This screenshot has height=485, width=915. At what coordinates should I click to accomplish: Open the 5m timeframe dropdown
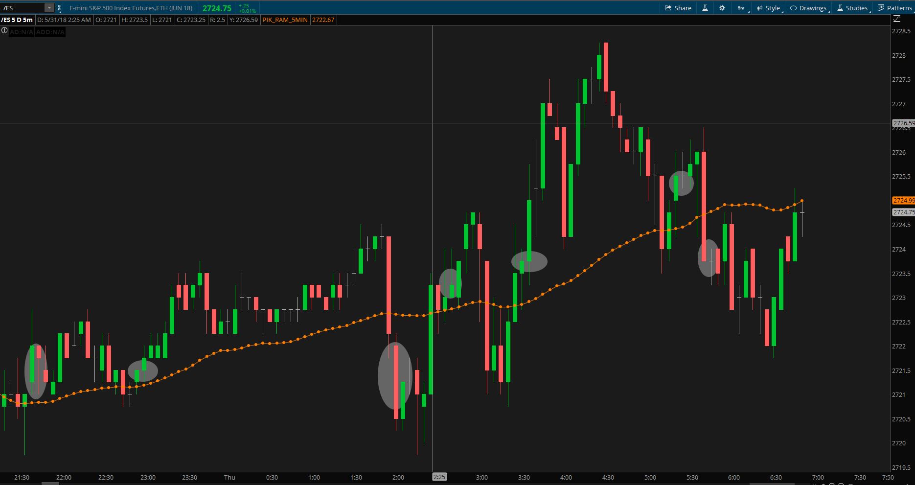tap(742, 8)
